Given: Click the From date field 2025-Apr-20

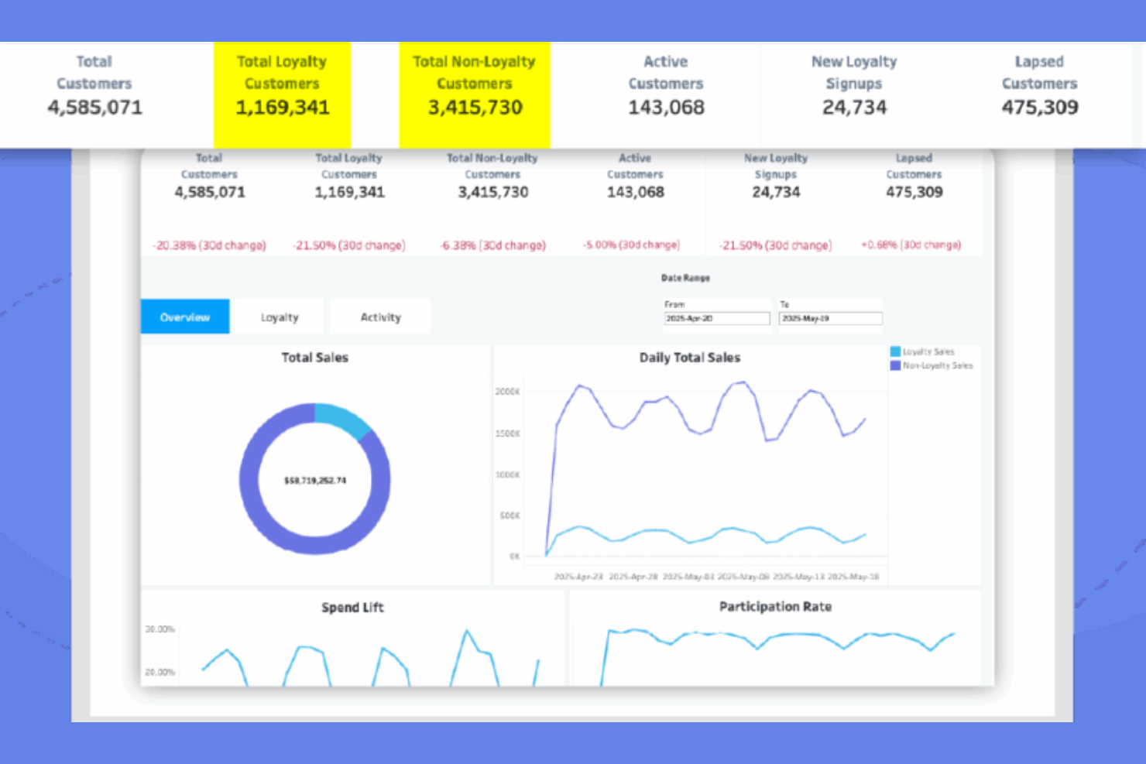Looking at the screenshot, I should pos(717,318).
